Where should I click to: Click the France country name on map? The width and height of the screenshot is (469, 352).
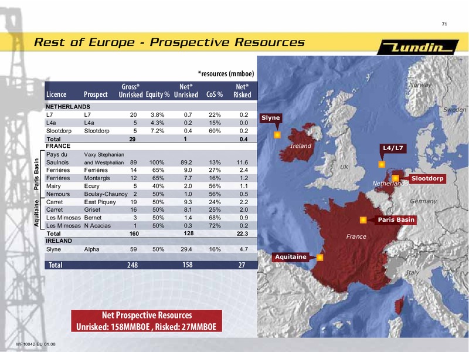(356, 237)
